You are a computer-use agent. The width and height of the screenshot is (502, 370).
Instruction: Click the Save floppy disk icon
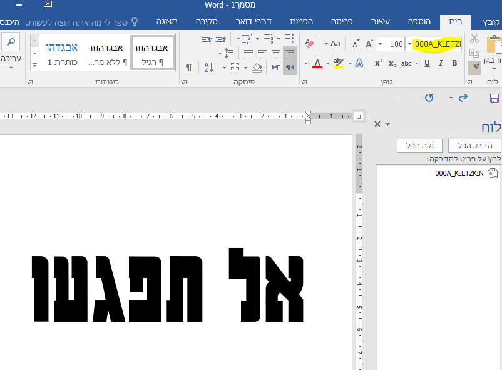pyautogui.click(x=494, y=98)
